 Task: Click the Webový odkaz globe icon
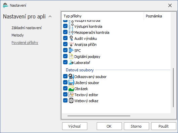[71, 101]
